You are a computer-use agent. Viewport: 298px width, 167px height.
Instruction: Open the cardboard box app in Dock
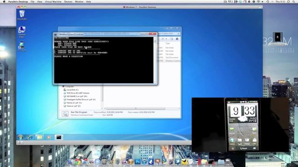coord(131,162)
